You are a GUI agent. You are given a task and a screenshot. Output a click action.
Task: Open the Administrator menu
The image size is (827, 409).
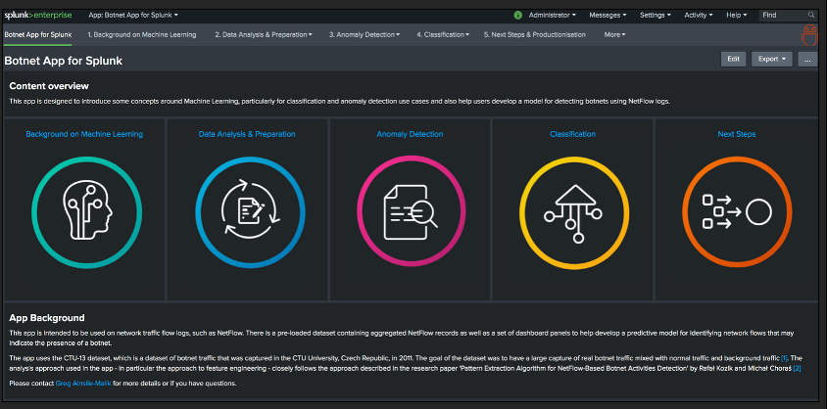pyautogui.click(x=553, y=16)
